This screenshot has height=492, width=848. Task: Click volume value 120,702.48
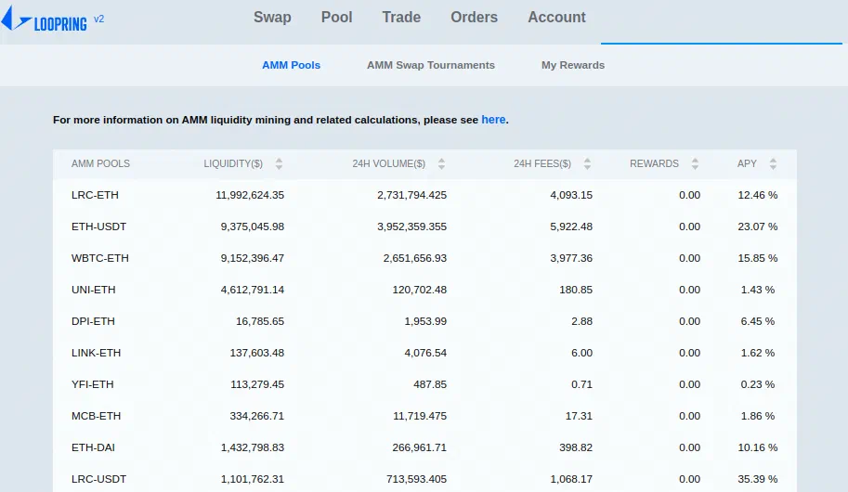pyautogui.click(x=420, y=290)
